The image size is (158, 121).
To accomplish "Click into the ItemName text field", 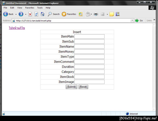I will tap(89, 46).
